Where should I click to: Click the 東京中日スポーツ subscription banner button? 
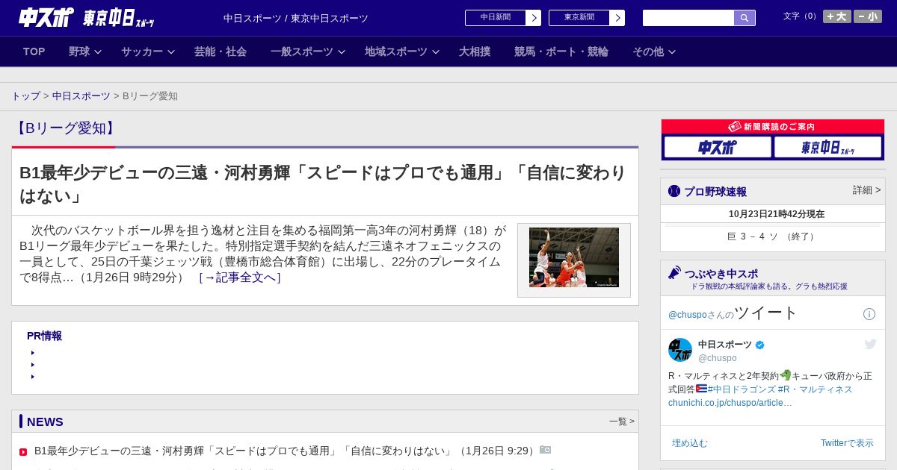tap(827, 147)
